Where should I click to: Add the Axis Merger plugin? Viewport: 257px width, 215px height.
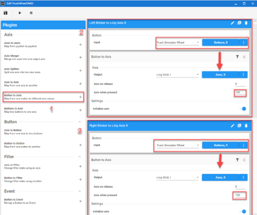tap(81, 57)
